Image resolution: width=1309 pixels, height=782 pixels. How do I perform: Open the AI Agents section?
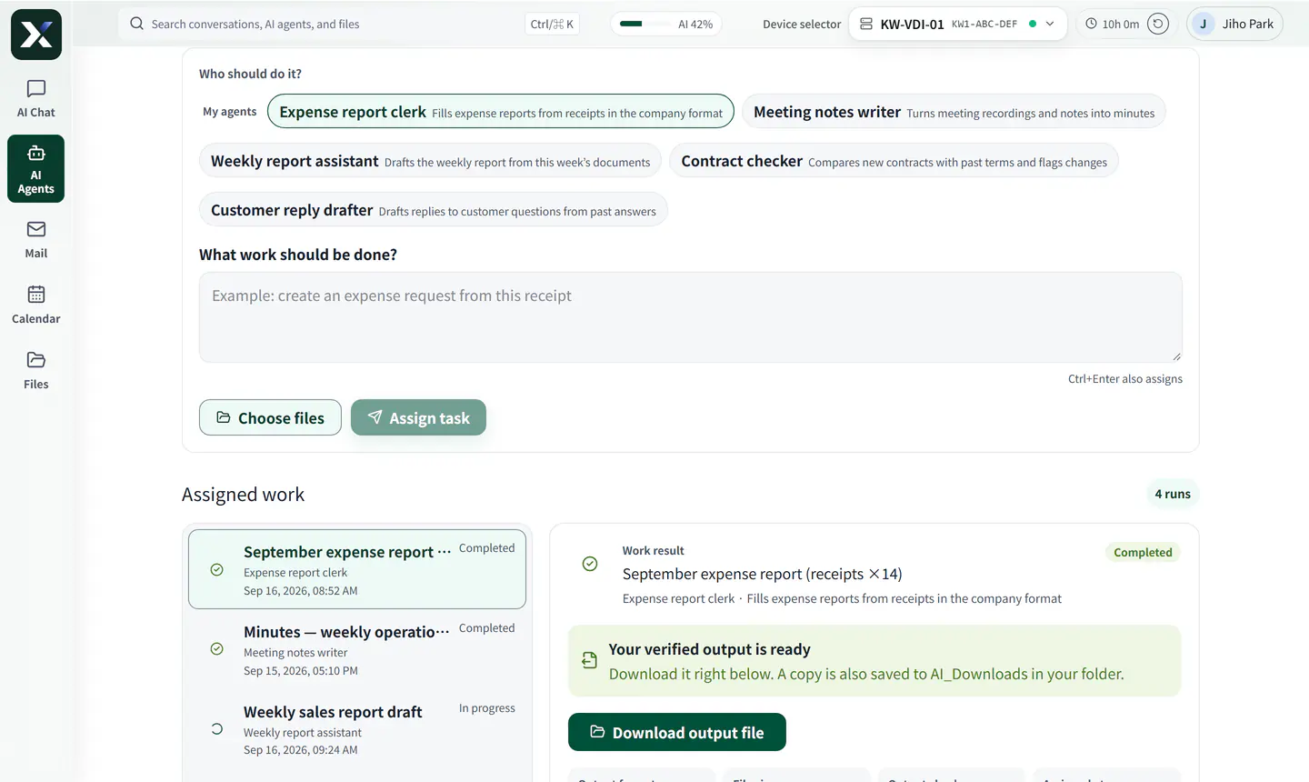[36, 168]
